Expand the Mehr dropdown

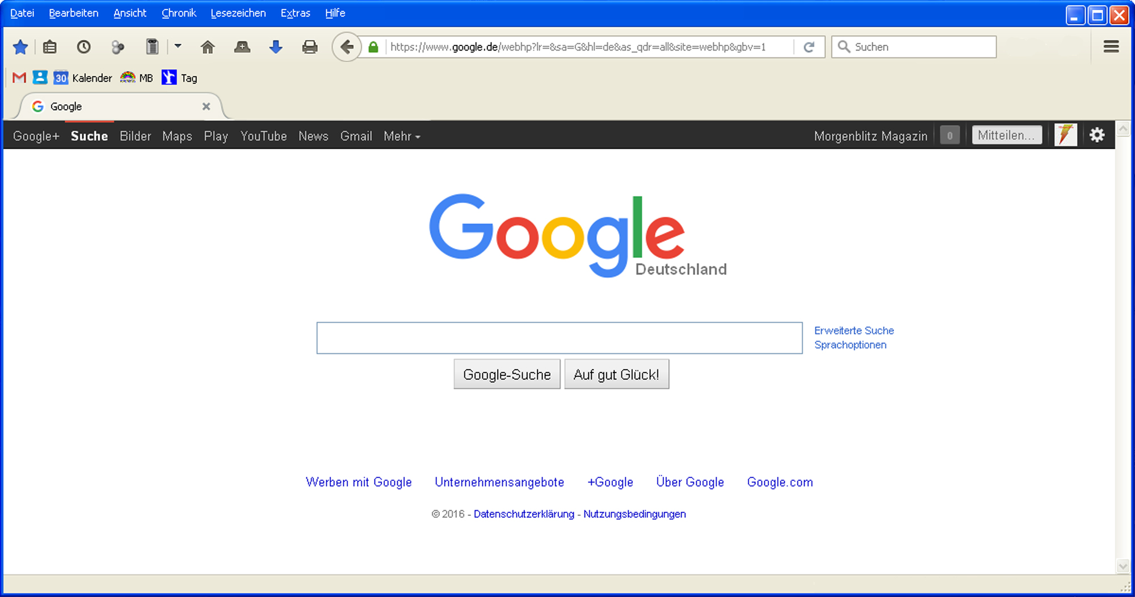[402, 136]
